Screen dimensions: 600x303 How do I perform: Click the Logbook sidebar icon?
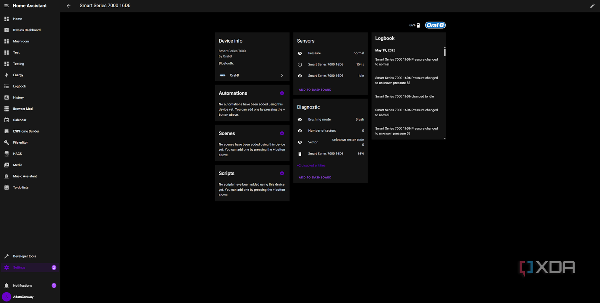6,86
